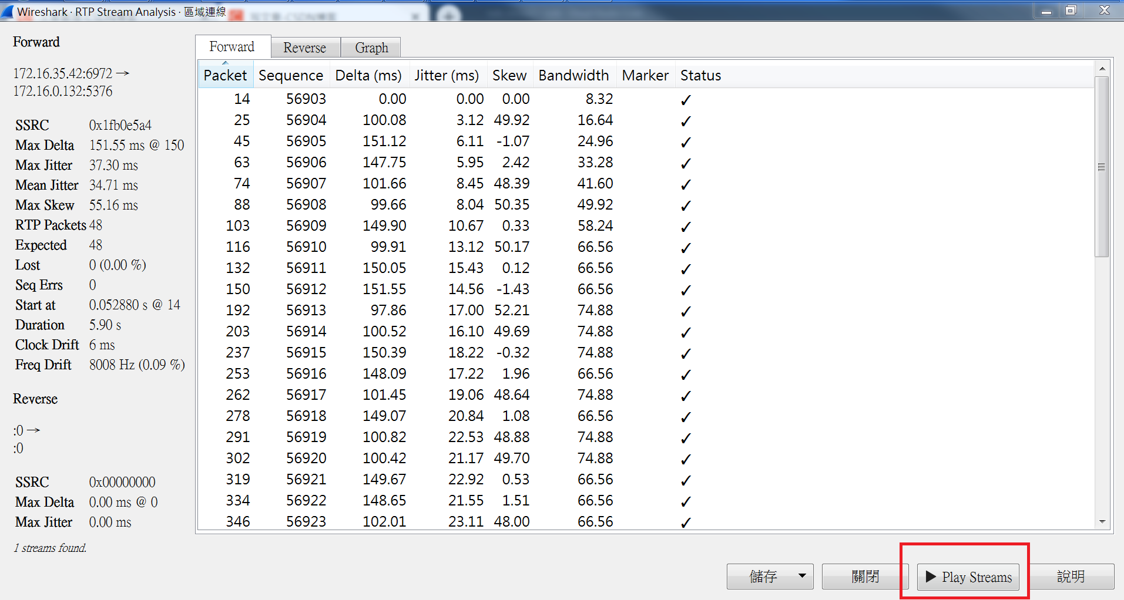1124x600 pixels.
Task: Sort the list by the Jitter column
Action: tap(447, 75)
